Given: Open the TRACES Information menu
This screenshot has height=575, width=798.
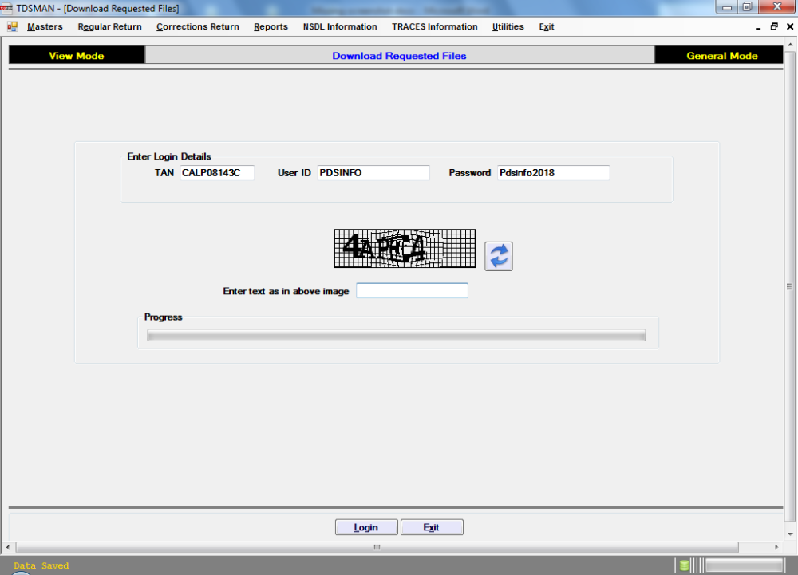Looking at the screenshot, I should [435, 26].
